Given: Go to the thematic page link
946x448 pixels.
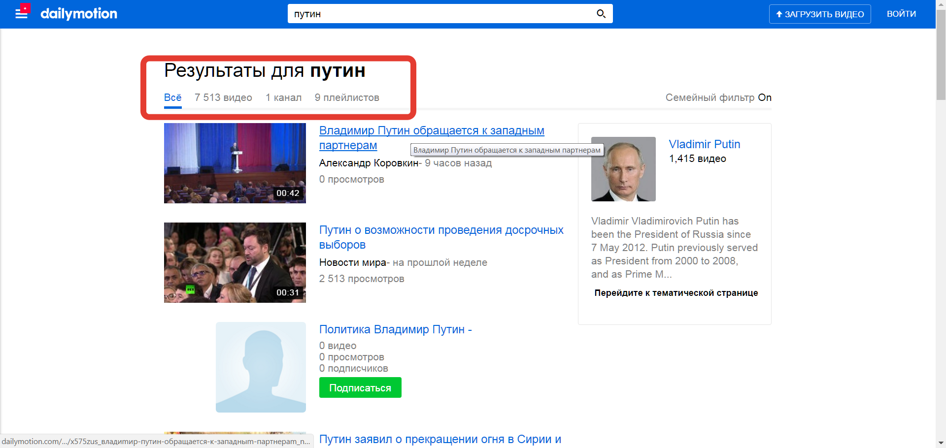Looking at the screenshot, I should tap(676, 293).
